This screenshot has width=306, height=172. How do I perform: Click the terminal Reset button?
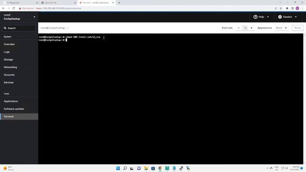[297, 28]
